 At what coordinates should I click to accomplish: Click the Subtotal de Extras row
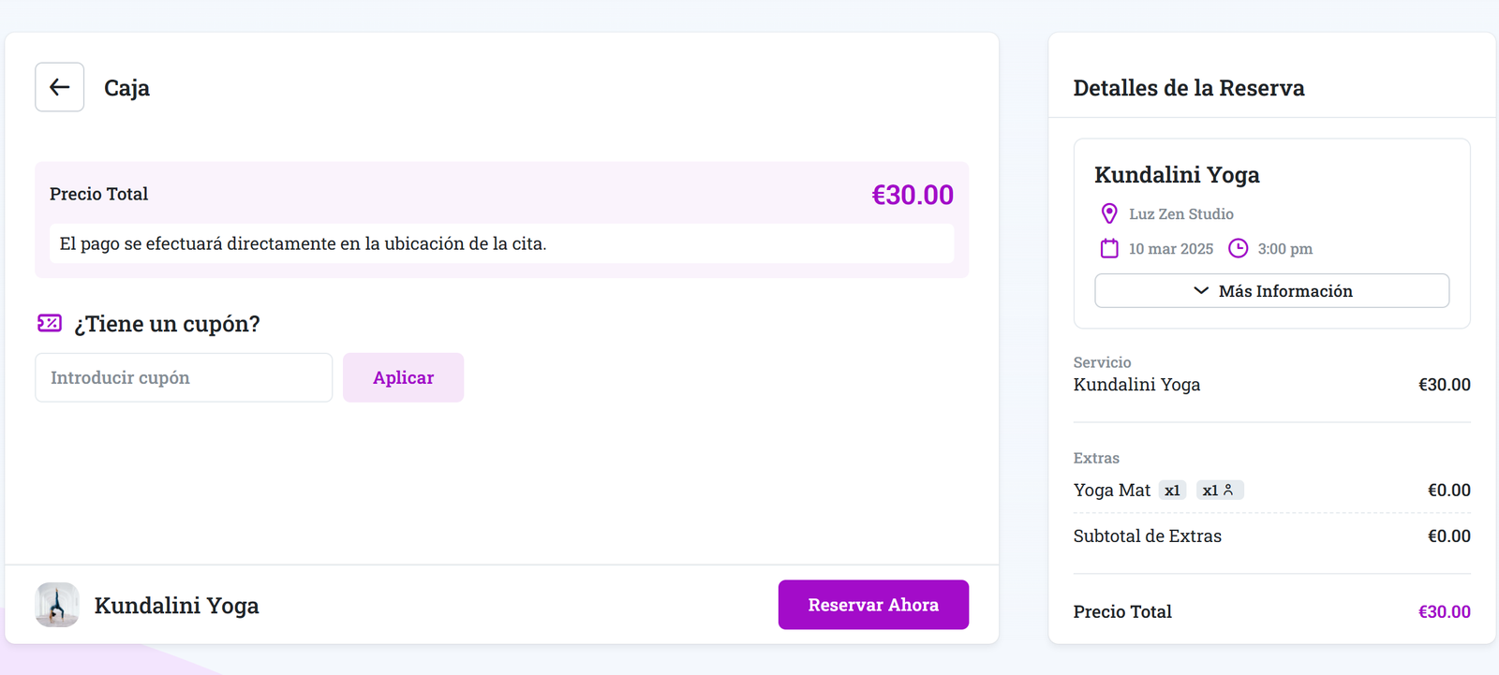1271,536
